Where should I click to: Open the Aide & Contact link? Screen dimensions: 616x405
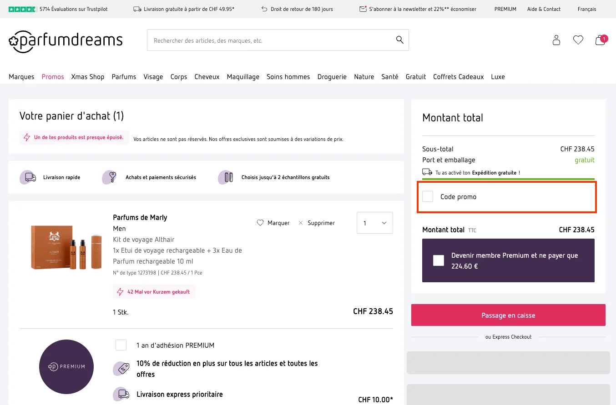[543, 9]
